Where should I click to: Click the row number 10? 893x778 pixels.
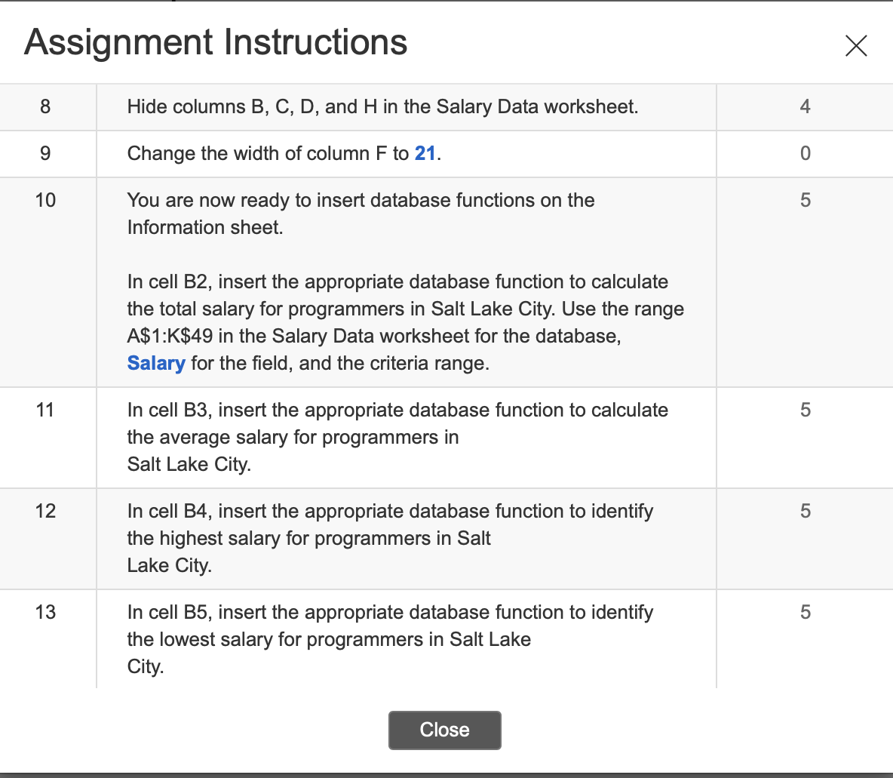(46, 200)
